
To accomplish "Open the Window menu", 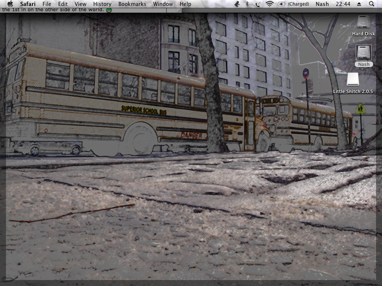I will 163,4.
